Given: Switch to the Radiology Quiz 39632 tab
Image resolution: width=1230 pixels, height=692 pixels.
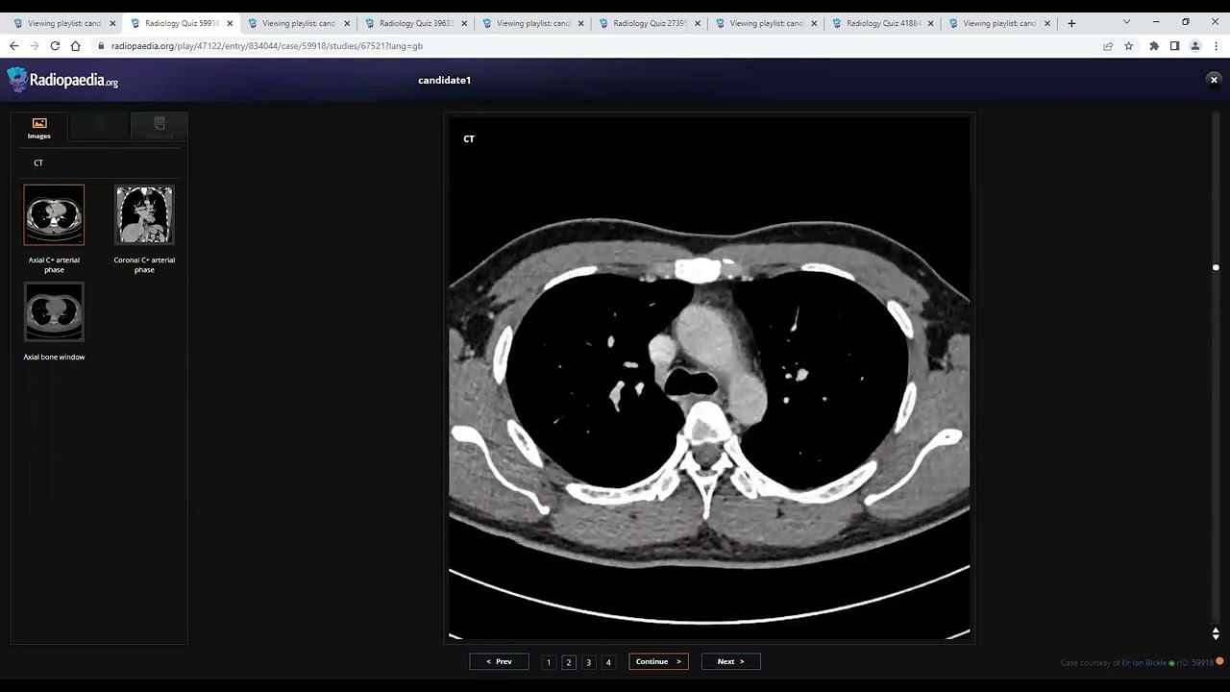Looking at the screenshot, I should (415, 23).
